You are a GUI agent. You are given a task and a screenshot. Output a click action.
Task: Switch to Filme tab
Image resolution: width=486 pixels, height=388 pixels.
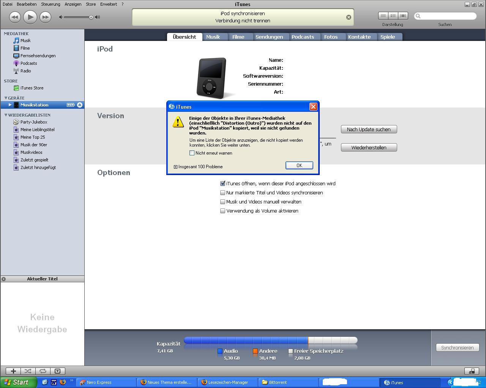pyautogui.click(x=238, y=37)
